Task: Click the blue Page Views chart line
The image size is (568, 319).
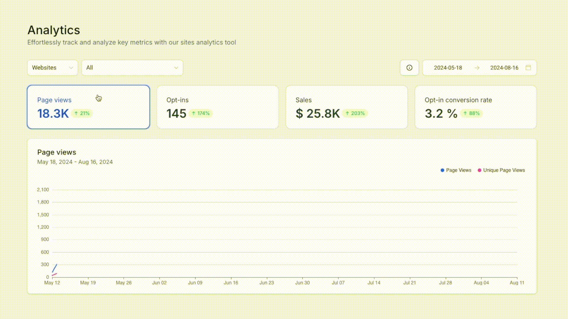Action: click(54, 268)
